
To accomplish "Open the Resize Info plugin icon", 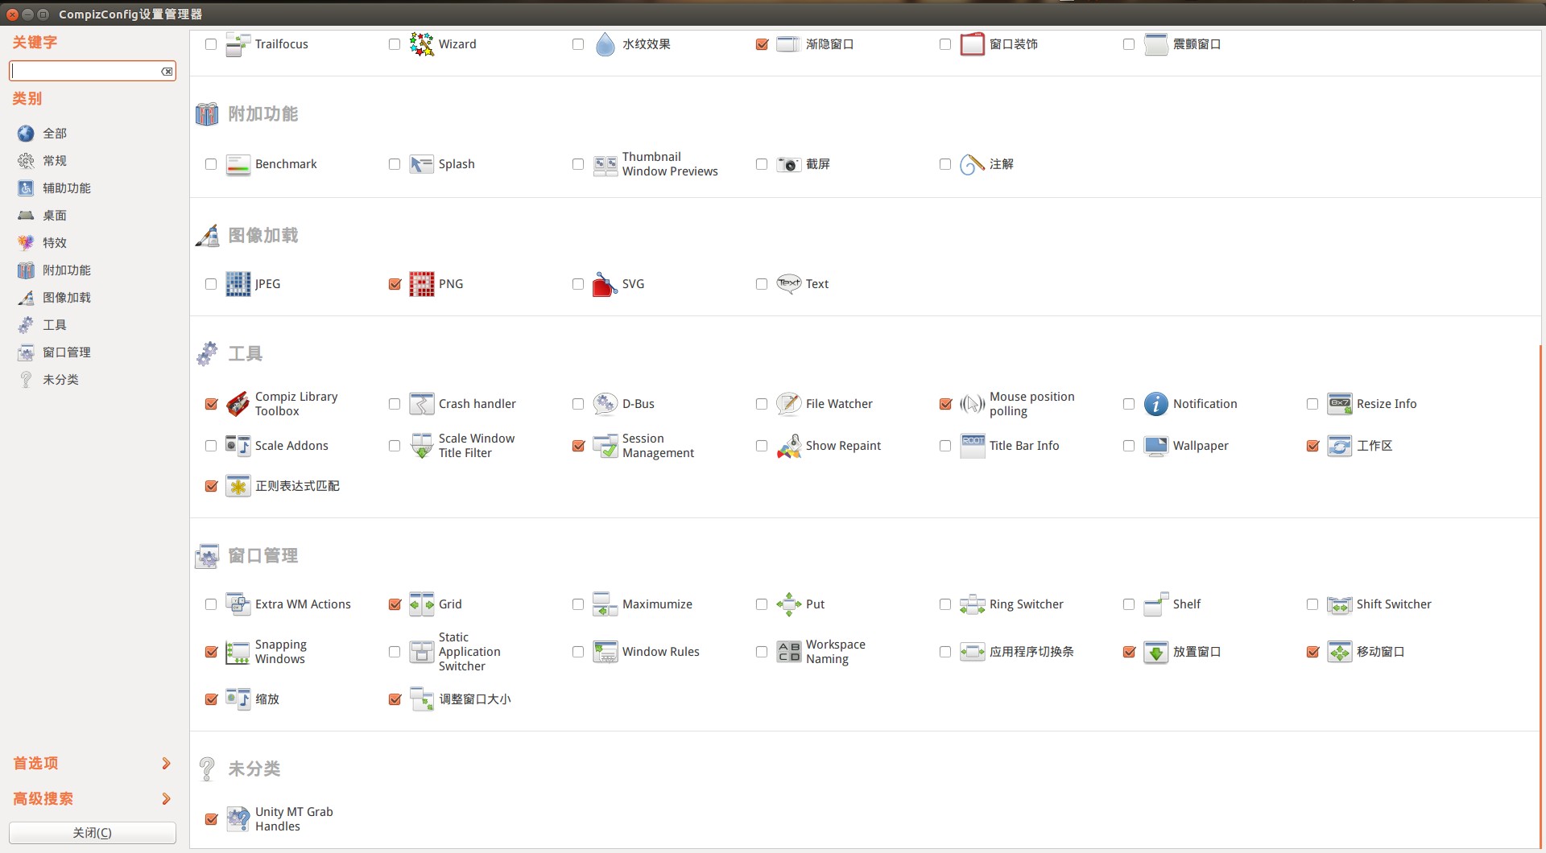I will pos(1340,404).
